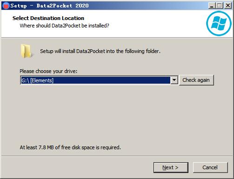
Task: Click the blue Windows logo emblem
Action: [219, 23]
